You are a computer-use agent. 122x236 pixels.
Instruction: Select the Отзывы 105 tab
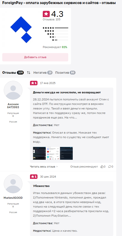pyautogui.click(x=13, y=73)
